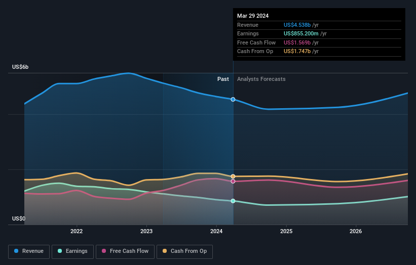Image resolution: width=416 pixels, height=265 pixels.
Task: Click the Earnings row label in tooltip
Action: (248, 33)
